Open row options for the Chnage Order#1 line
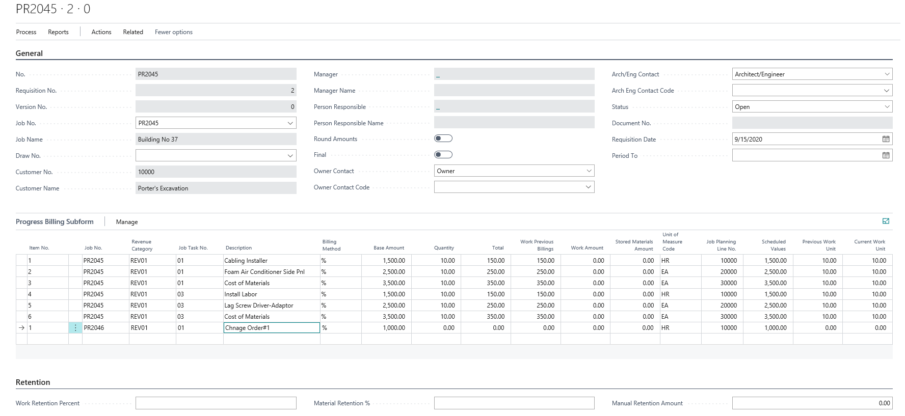905x416 pixels. (75, 328)
